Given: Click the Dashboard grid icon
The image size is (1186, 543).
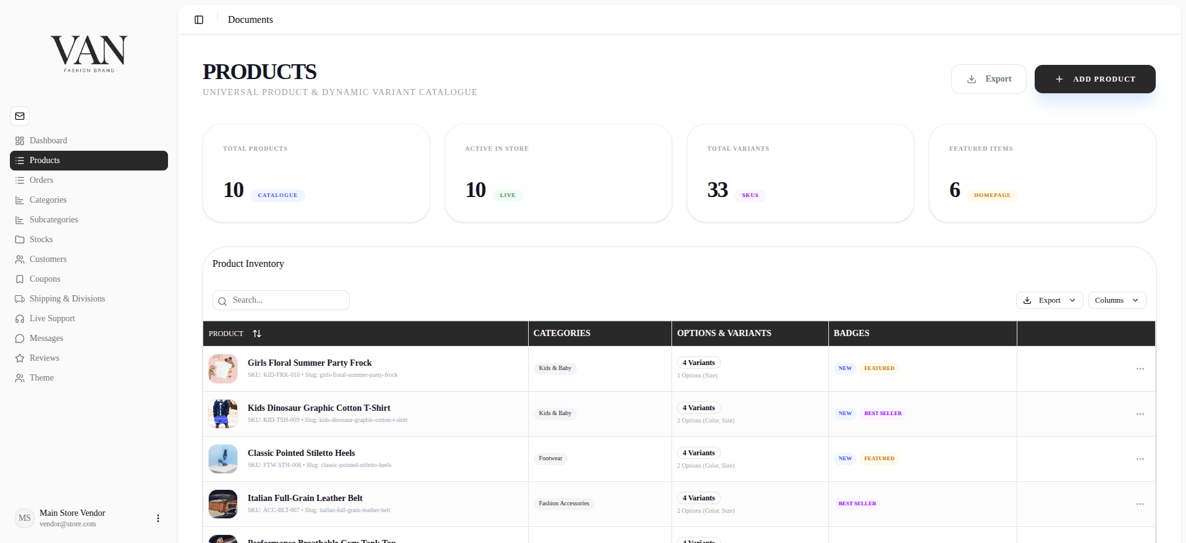Looking at the screenshot, I should [x=20, y=141].
